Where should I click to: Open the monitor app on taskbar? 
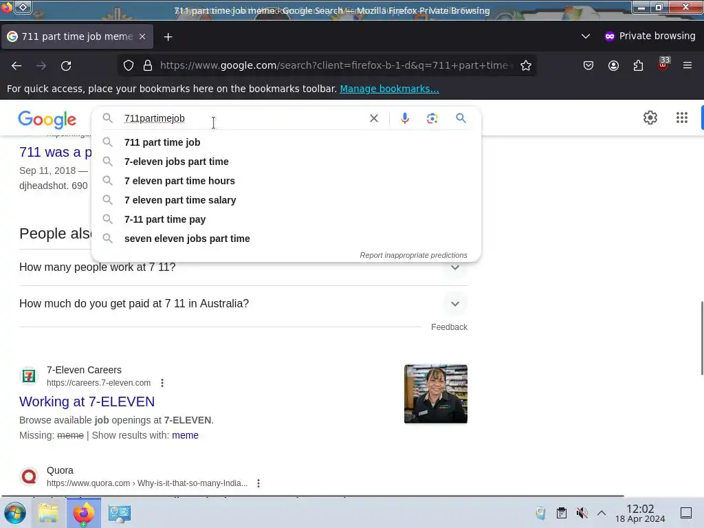pyautogui.click(x=120, y=513)
